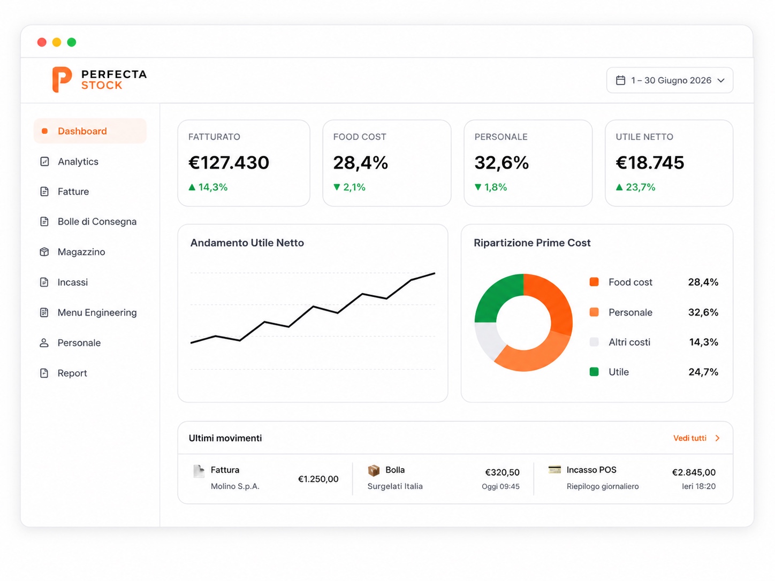Viewport: 775px width, 581px height.
Task: Click the Report file icon
Action: pyautogui.click(x=44, y=373)
